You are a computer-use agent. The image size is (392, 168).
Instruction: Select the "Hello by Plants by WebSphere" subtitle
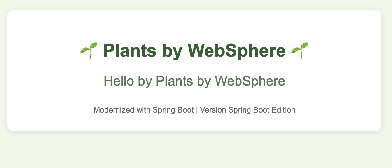(x=194, y=81)
